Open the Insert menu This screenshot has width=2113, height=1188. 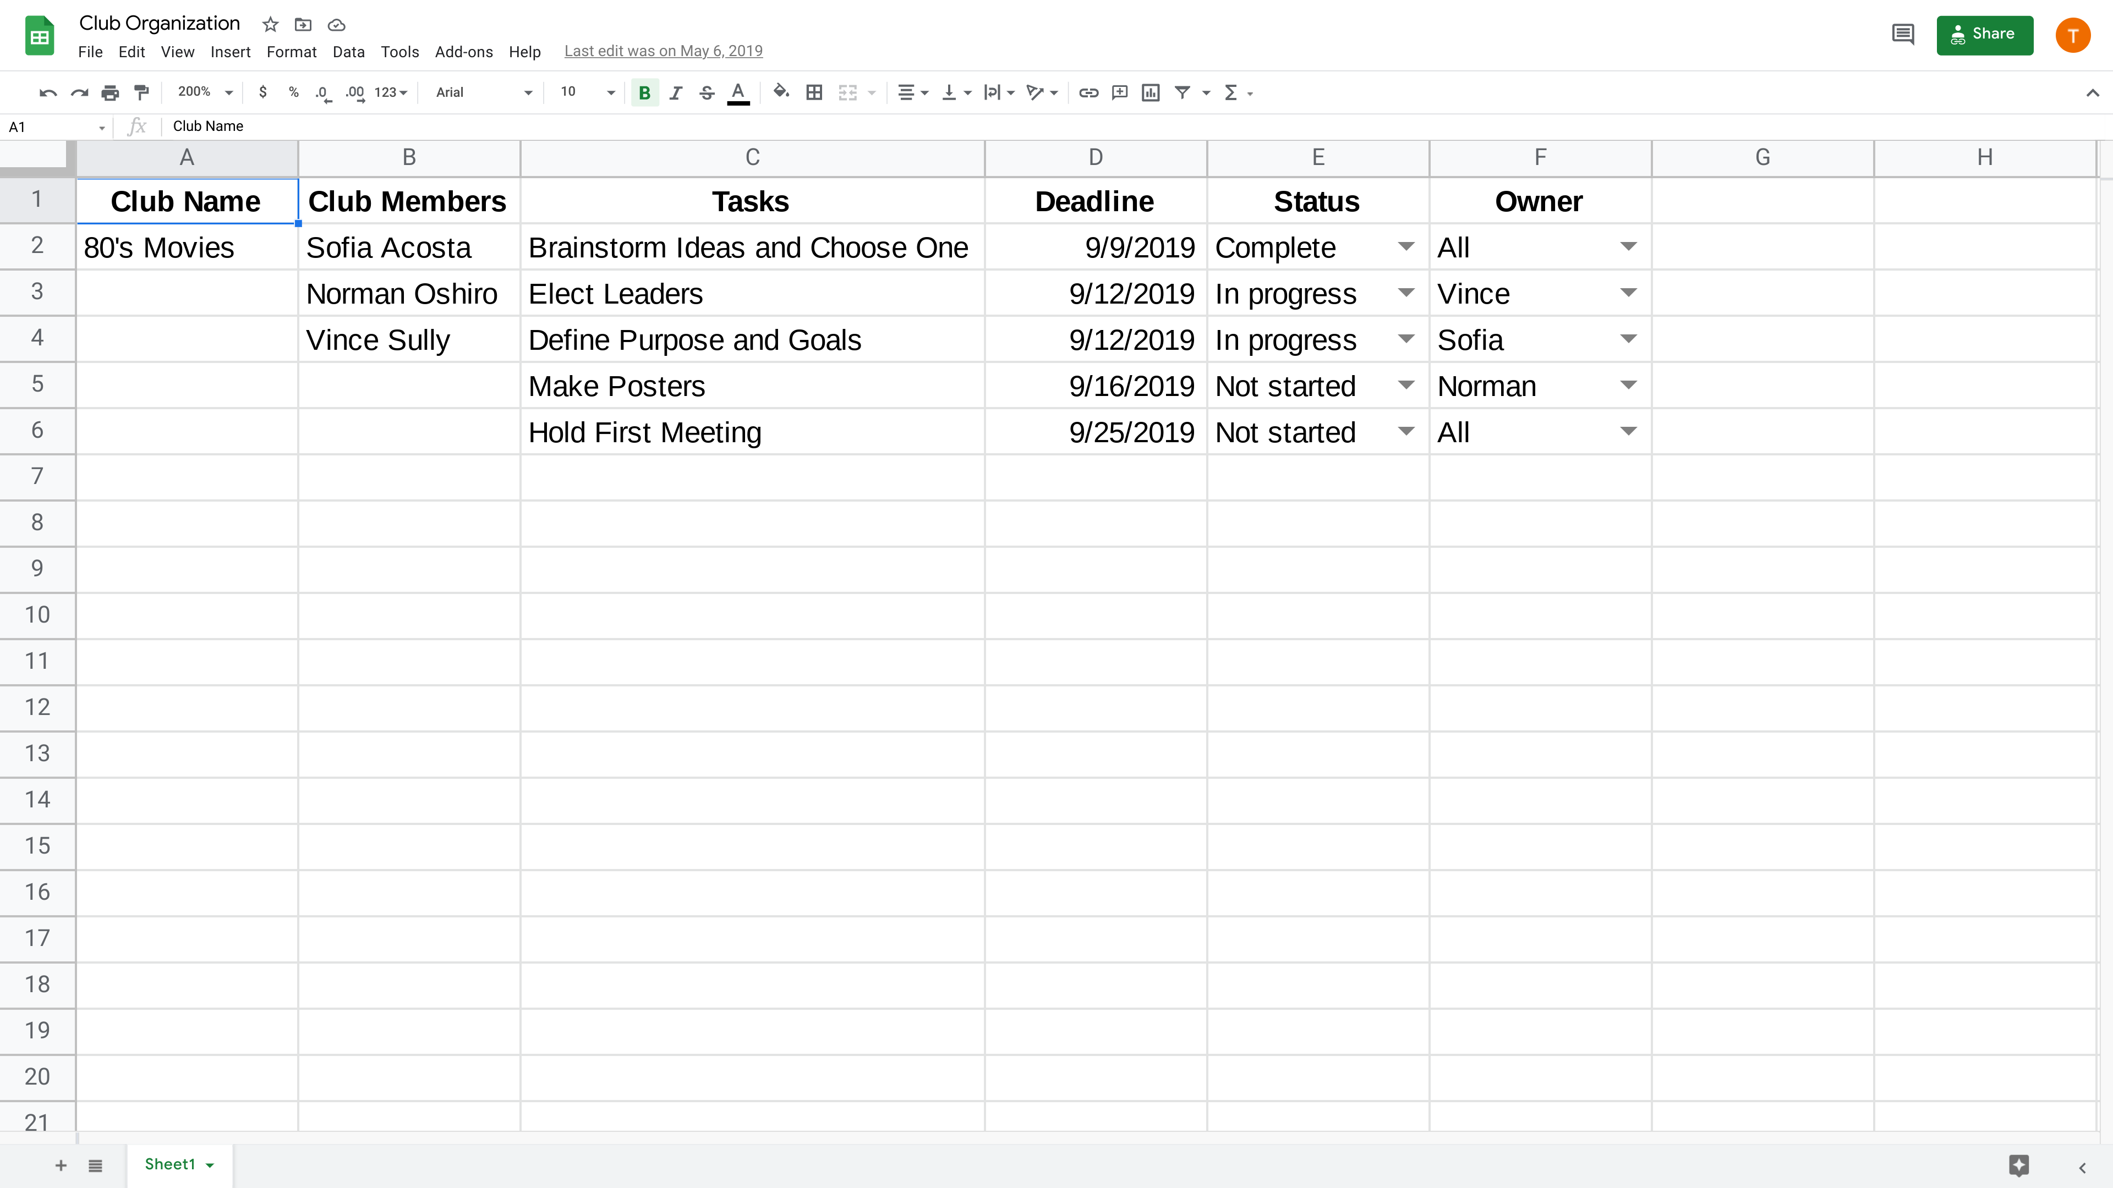click(x=231, y=52)
